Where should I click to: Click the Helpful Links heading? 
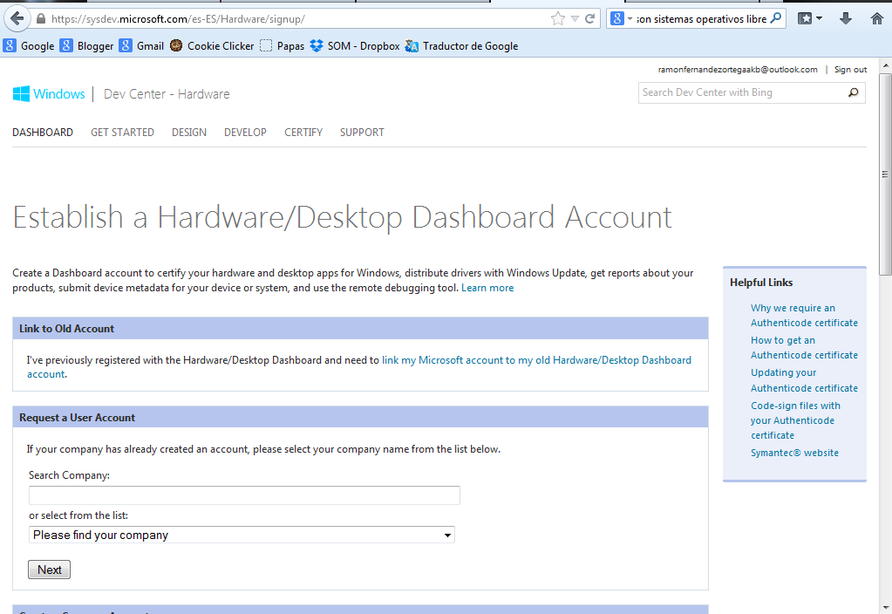(761, 283)
